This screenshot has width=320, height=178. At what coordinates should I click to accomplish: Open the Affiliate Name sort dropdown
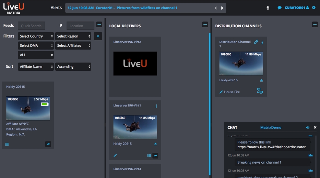click(36, 67)
